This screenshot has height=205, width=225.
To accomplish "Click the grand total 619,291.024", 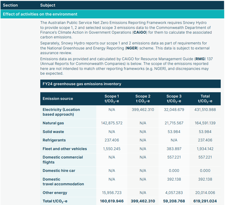I will [x=205, y=201].
